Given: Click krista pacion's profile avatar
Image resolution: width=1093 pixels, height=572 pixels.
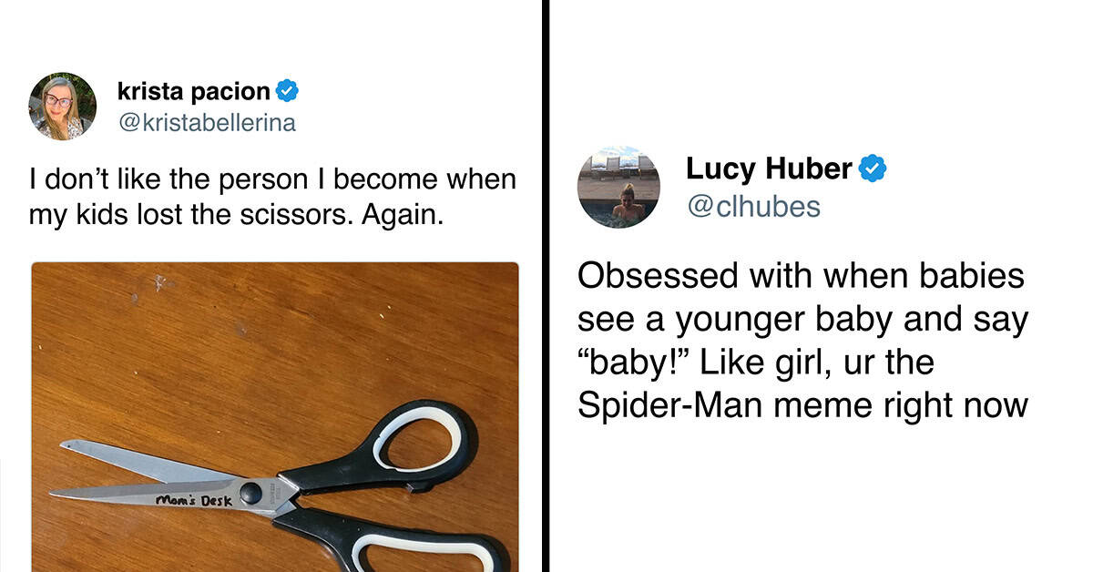Looking at the screenshot, I should tap(62, 106).
